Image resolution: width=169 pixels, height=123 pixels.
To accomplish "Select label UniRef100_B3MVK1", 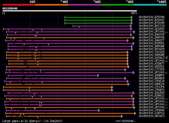I will [152, 43].
